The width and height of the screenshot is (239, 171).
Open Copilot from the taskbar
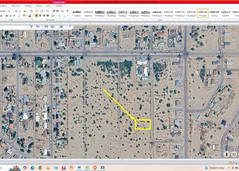[25, 168]
